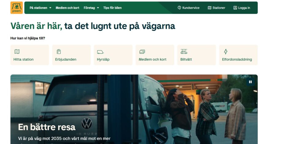
Task: Click the En bättre resa banner heading
Action: click(x=47, y=127)
